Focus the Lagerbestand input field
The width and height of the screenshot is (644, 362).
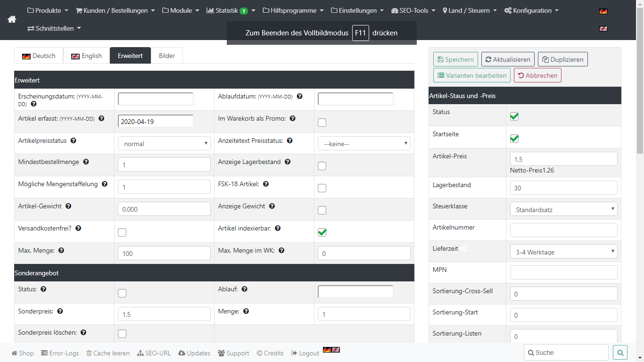tap(564, 188)
